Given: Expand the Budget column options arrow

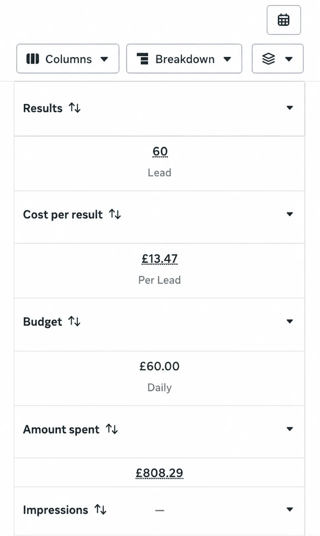Looking at the screenshot, I should (290, 321).
